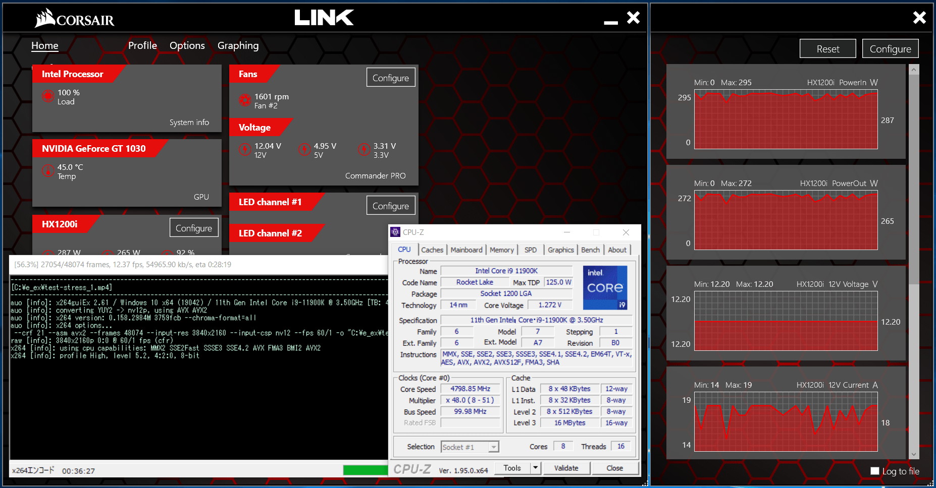This screenshot has height=488, width=936.
Task: Click the Validate button
Action: [x=566, y=468]
